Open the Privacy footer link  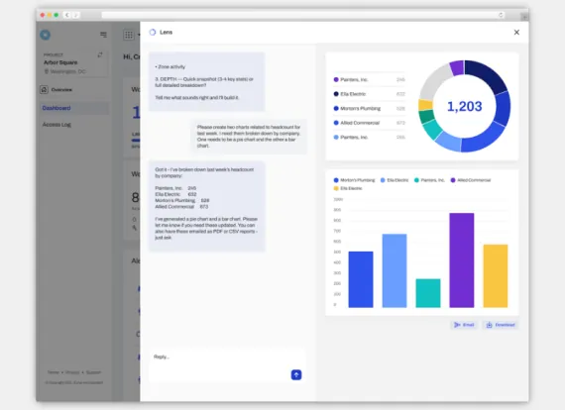pos(72,372)
